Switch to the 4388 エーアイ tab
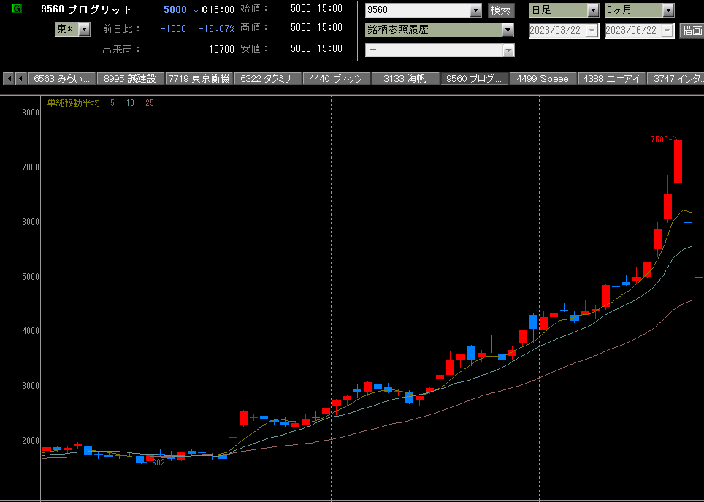 click(611, 79)
